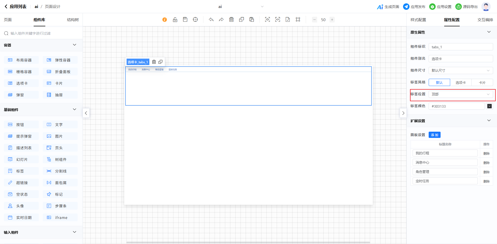The image size is (497, 244).
Task: Open the 组件尺寸 dropdown
Action: tap(461, 70)
